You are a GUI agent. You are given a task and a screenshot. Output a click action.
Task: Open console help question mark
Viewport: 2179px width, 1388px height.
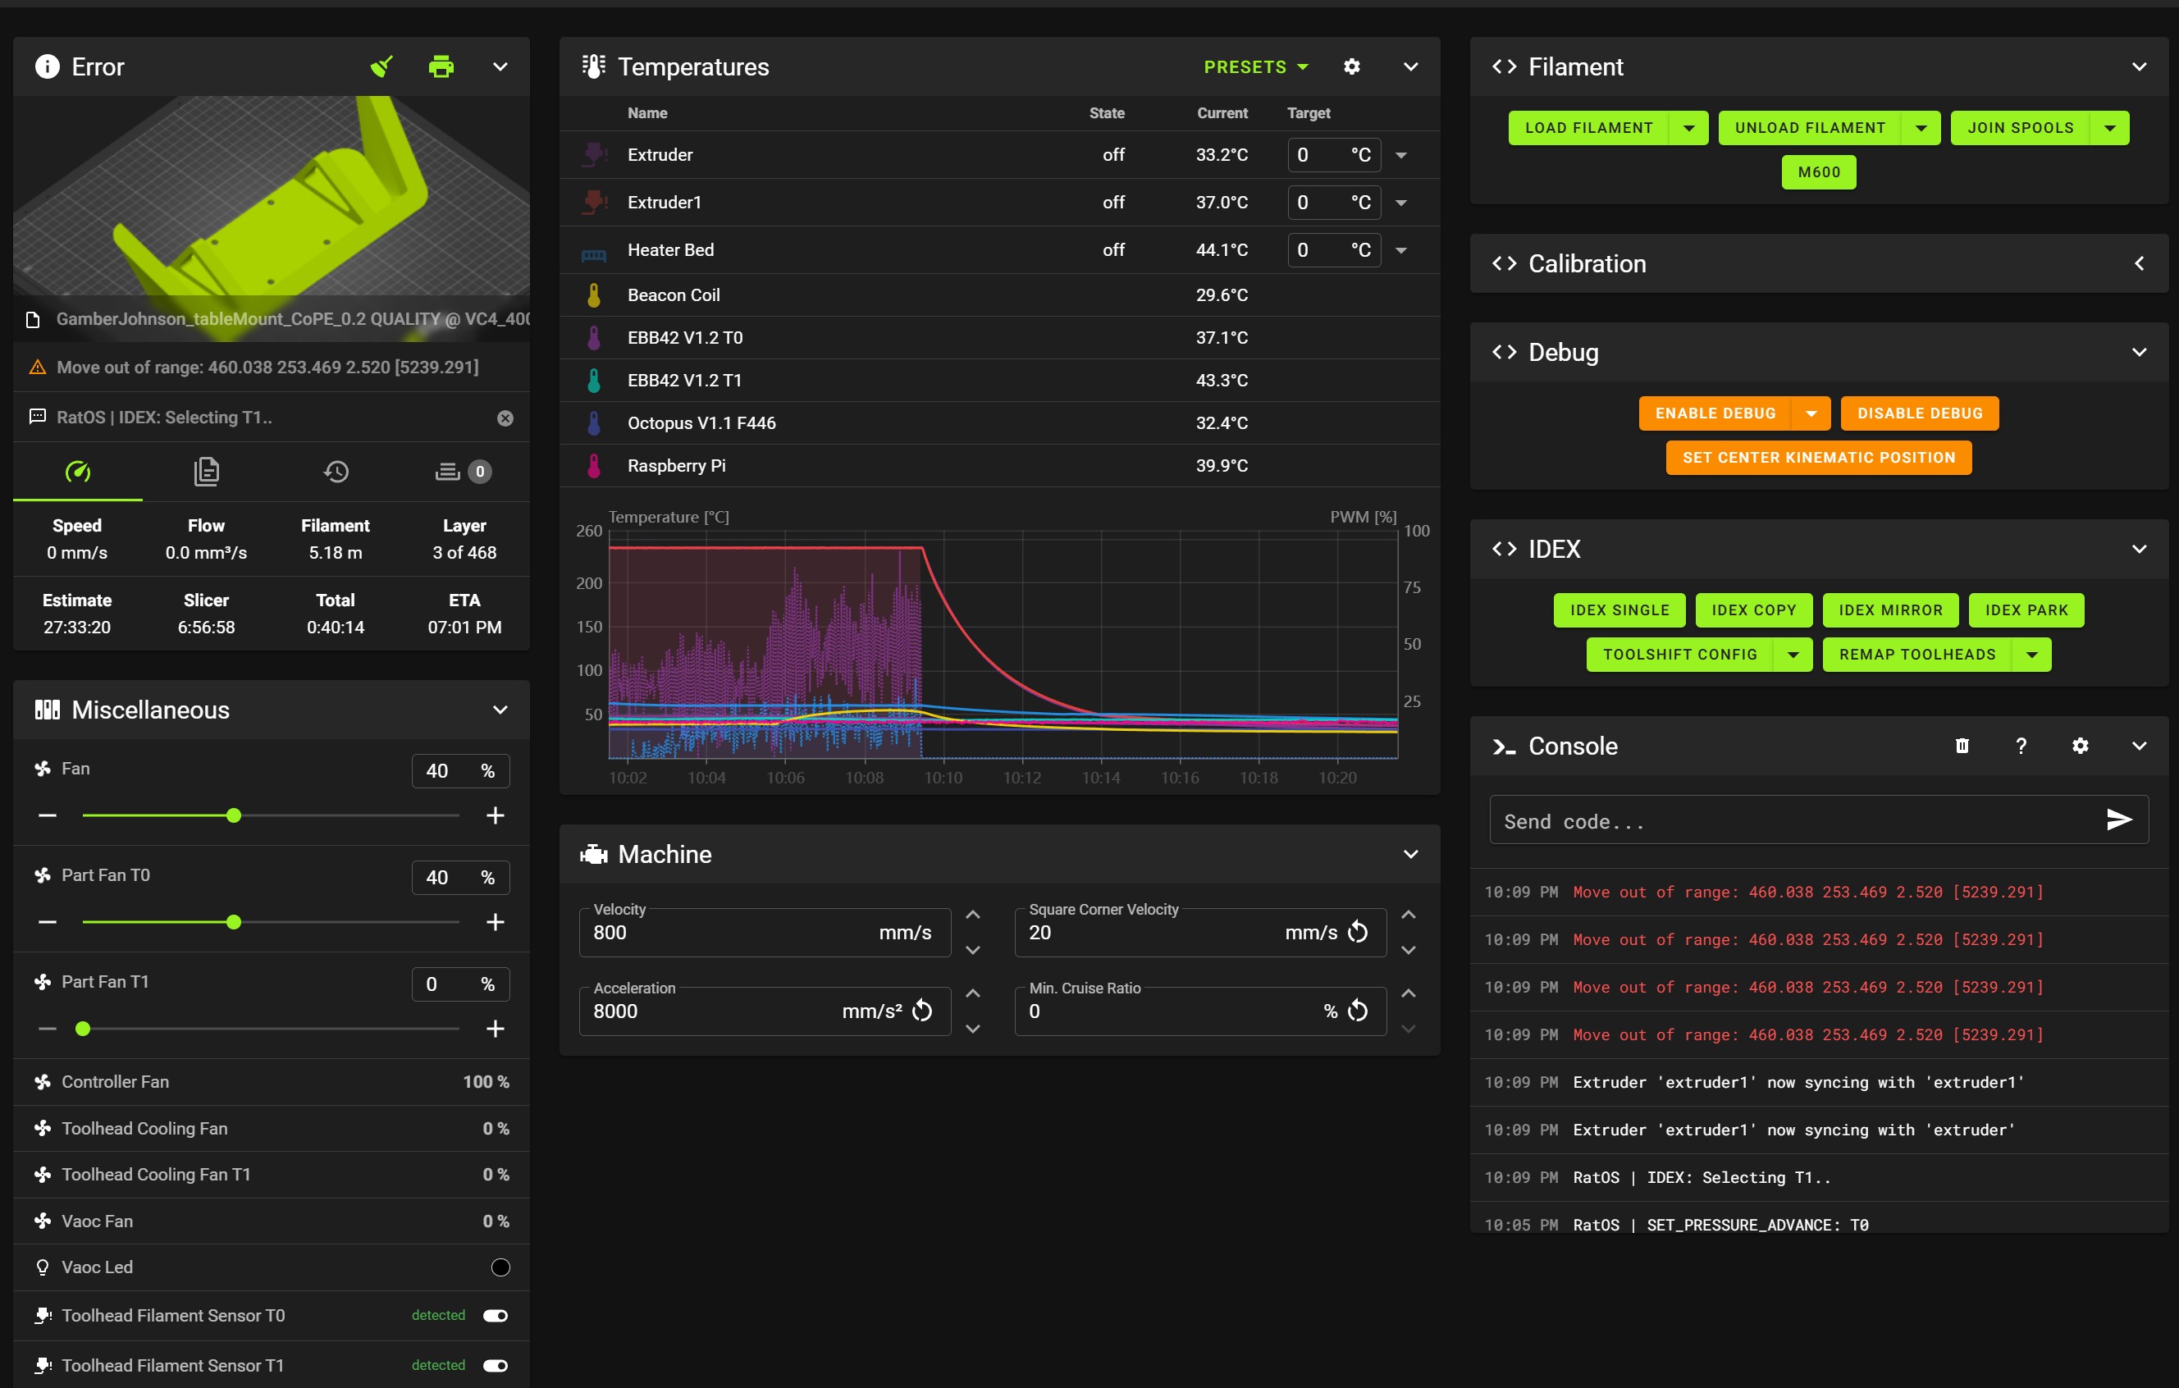[x=2021, y=746]
